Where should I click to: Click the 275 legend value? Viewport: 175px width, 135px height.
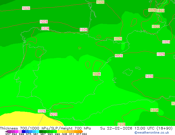click(29, 134)
